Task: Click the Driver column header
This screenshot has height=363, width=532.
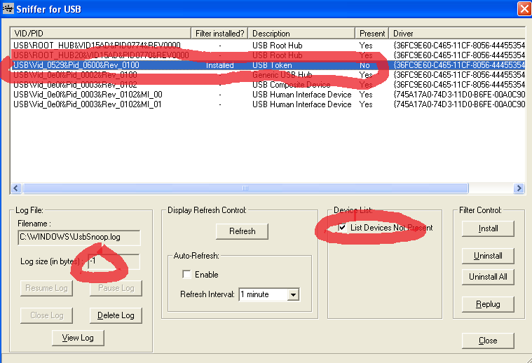Action: [x=456, y=33]
